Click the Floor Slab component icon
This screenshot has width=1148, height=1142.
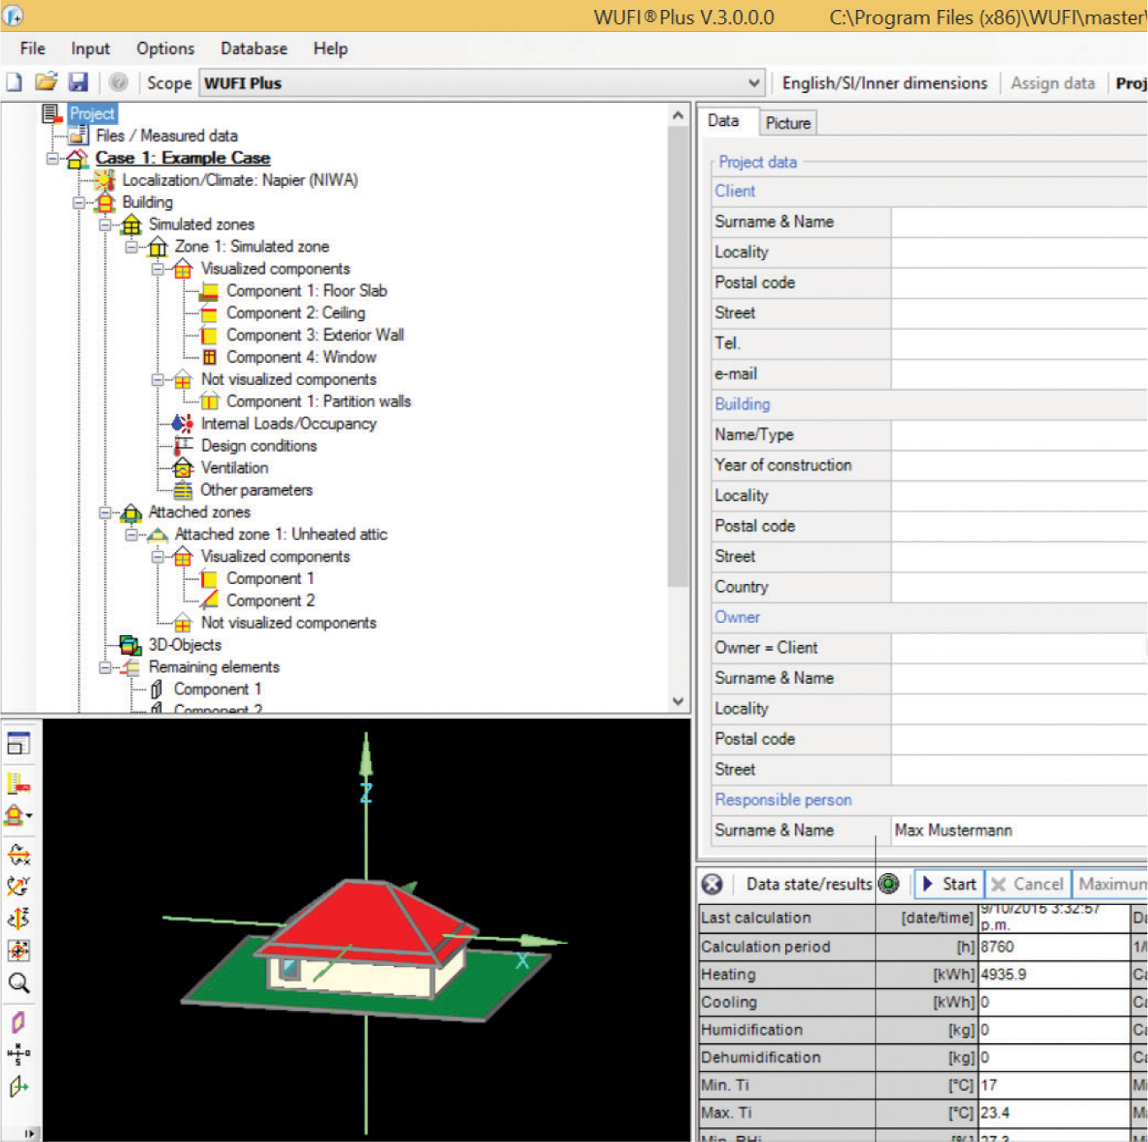210,291
